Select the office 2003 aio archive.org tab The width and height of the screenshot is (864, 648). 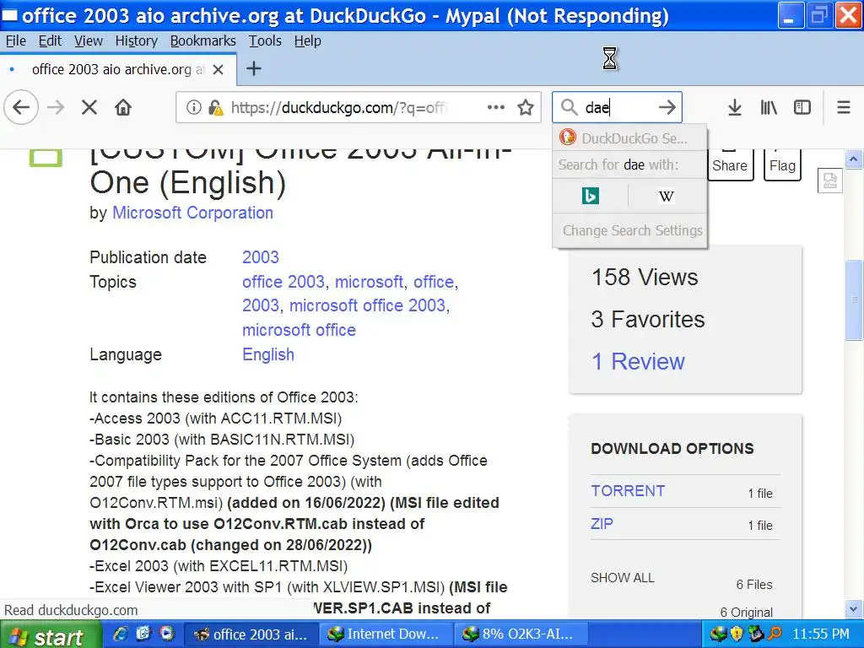coord(118,69)
